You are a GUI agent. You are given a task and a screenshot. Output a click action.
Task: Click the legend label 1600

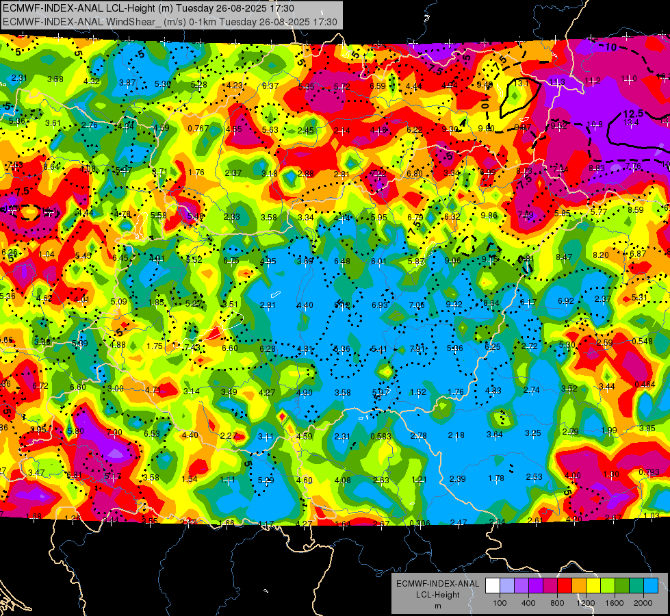coord(615,603)
